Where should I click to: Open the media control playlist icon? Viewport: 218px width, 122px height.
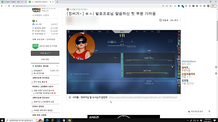point(201,6)
